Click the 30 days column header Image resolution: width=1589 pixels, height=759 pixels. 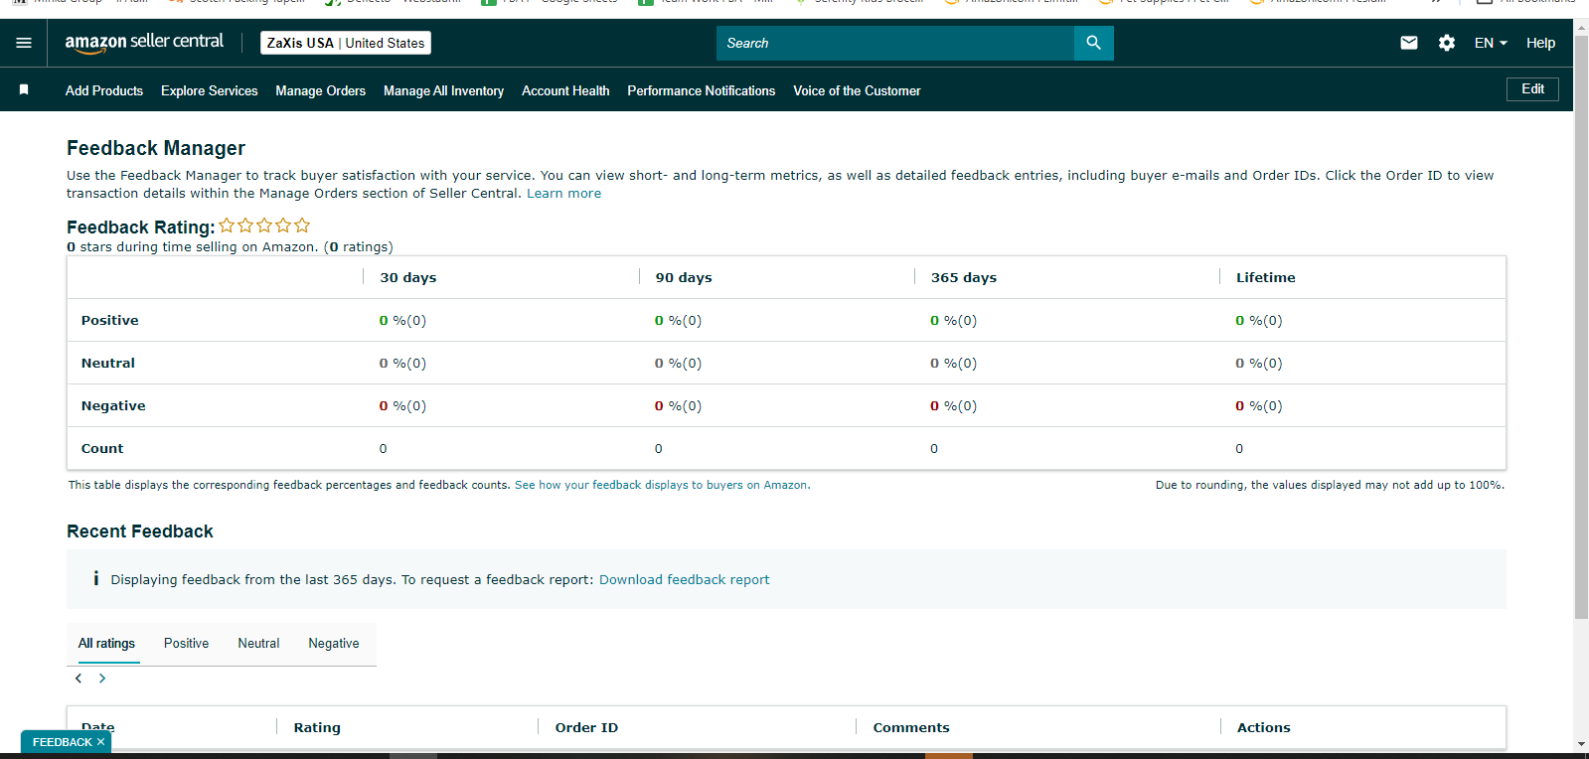[408, 278]
